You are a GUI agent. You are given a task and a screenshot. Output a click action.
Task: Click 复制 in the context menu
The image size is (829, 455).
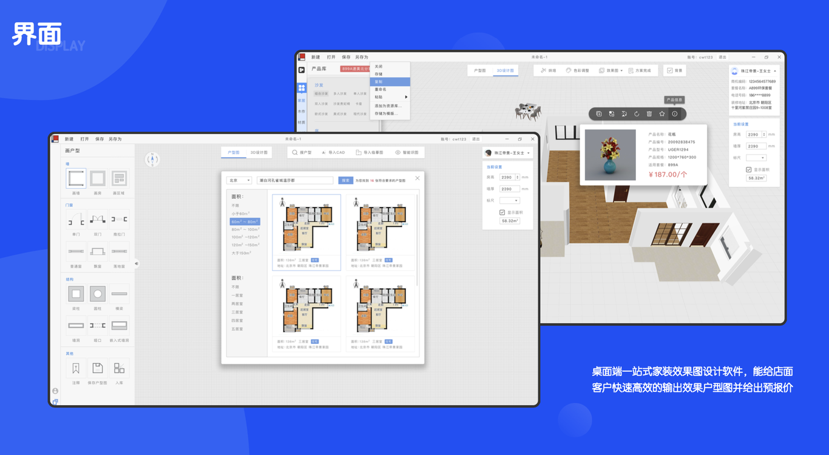tap(390, 81)
